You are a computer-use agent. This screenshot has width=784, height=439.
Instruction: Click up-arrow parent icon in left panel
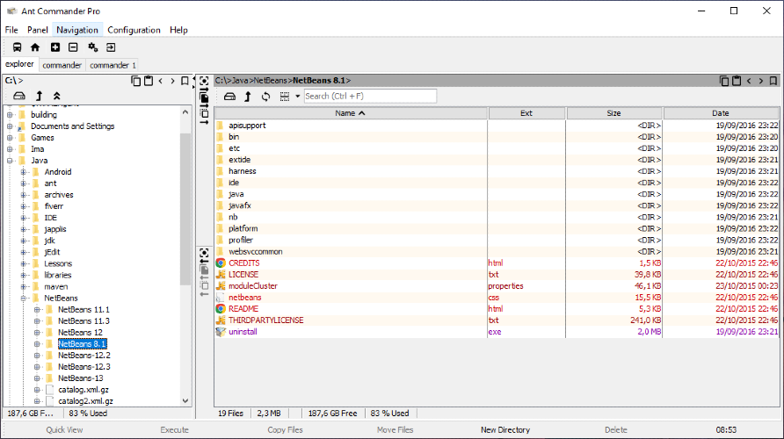coord(39,96)
